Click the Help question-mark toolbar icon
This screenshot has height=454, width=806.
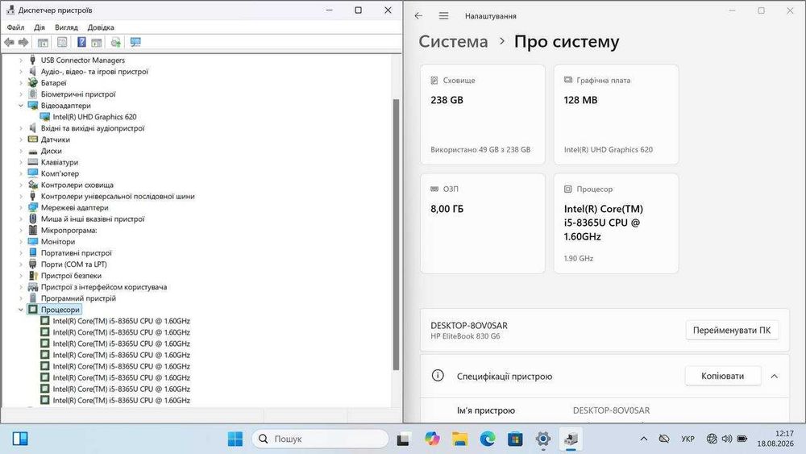click(x=81, y=42)
